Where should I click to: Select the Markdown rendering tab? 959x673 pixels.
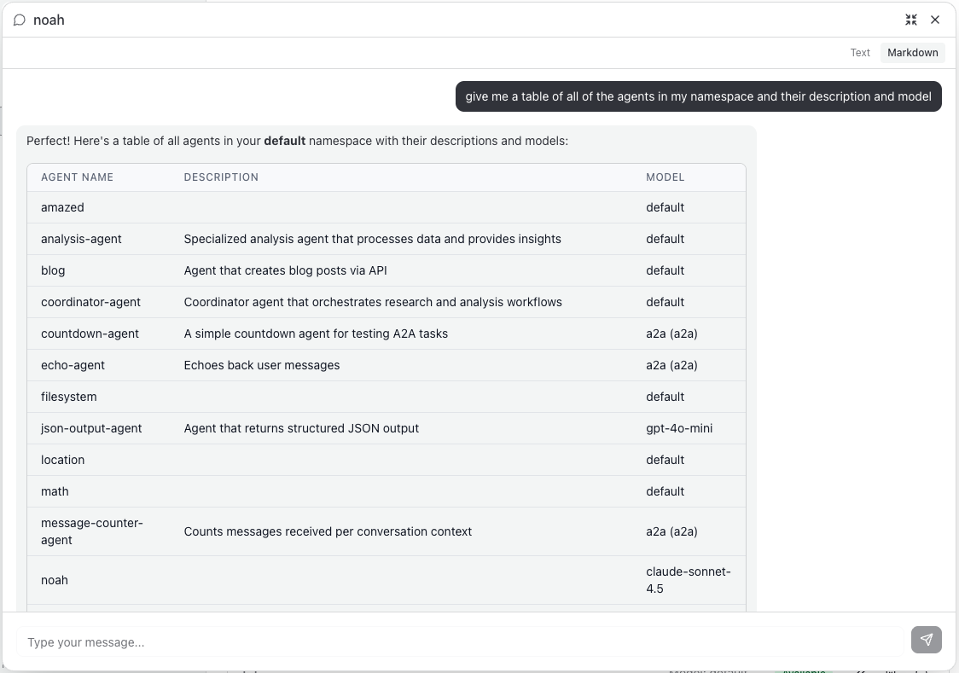(x=912, y=52)
